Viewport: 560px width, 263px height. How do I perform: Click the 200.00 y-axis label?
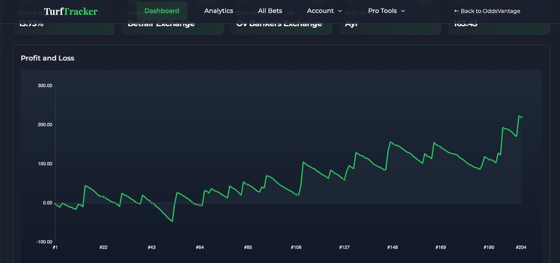45,125
